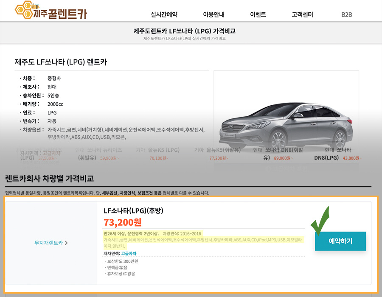The image size is (382, 297).
Task: Select 기아 올뉴K5(휘발유) 77,200원 car link
Action: pos(218,154)
